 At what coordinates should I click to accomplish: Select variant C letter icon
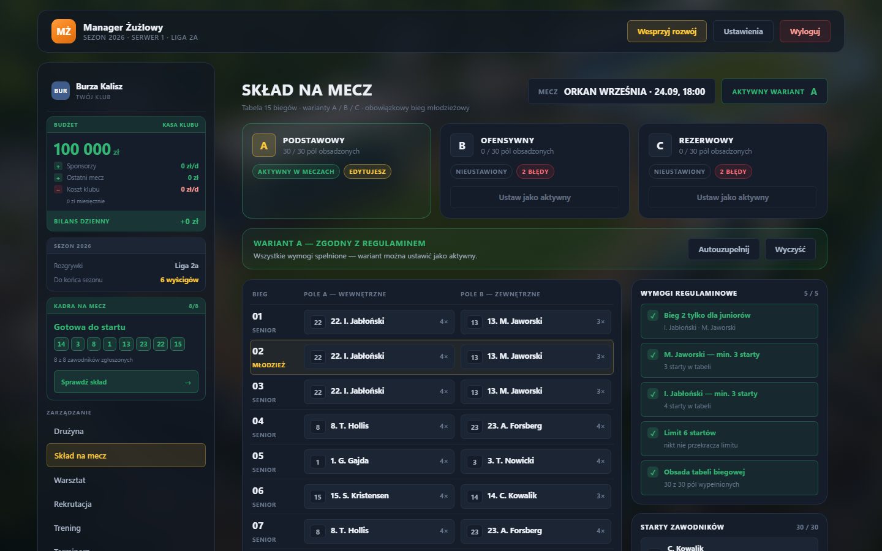[660, 146]
